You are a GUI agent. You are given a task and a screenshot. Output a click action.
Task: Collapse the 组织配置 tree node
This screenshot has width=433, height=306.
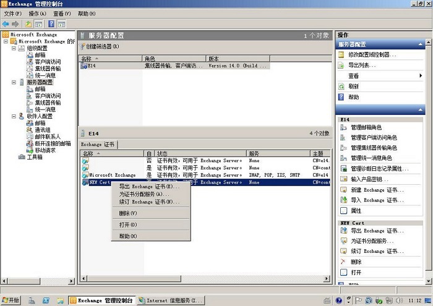pyautogui.click(x=14, y=48)
